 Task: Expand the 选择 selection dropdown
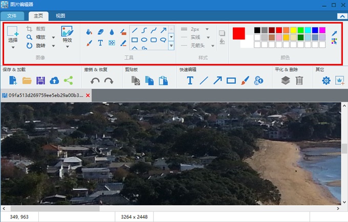pyautogui.click(x=13, y=47)
